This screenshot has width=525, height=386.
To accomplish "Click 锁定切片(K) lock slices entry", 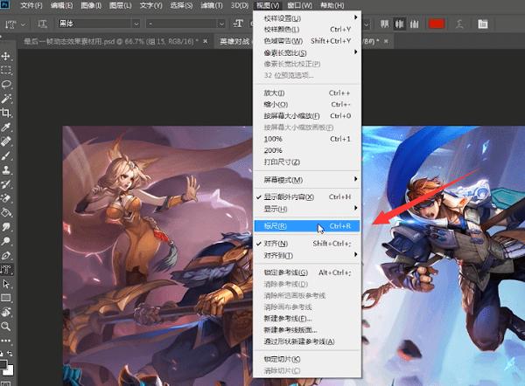I will click(306, 359).
